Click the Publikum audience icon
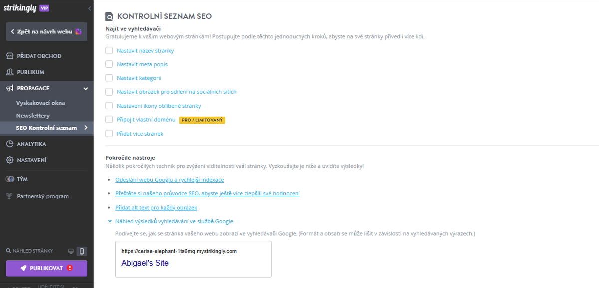 point(11,72)
